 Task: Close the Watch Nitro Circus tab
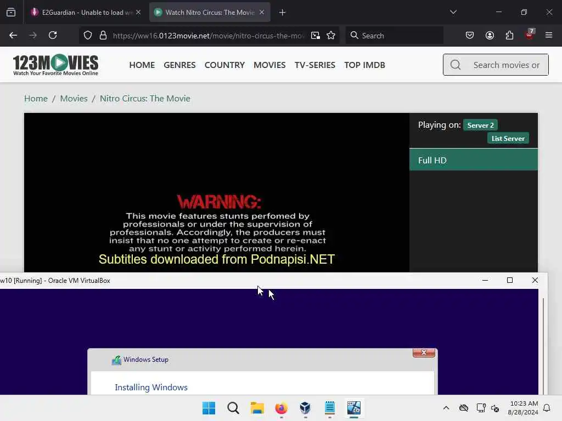(x=262, y=13)
